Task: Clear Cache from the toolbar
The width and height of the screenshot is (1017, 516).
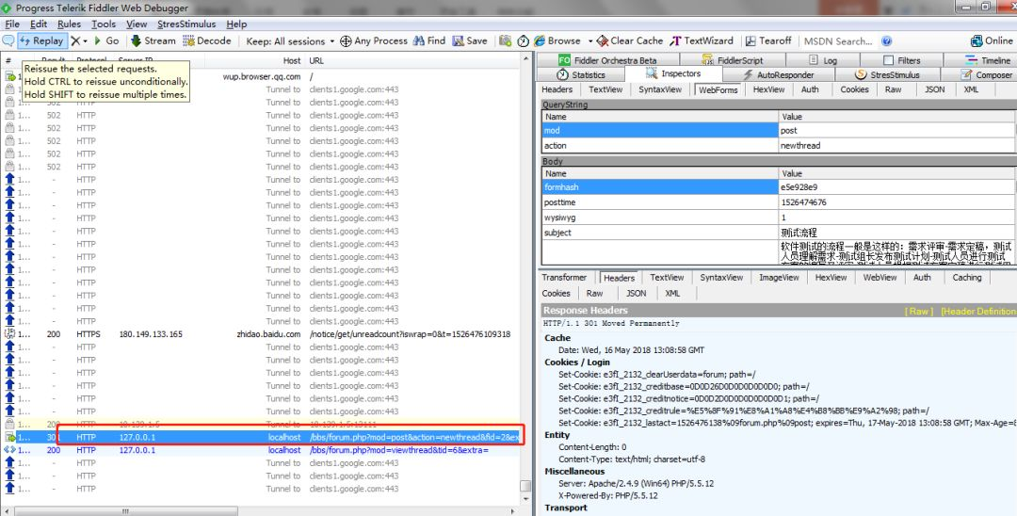Action: click(x=630, y=40)
